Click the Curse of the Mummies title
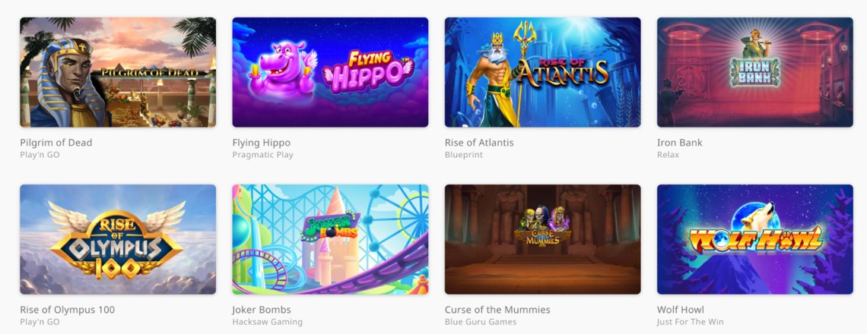This screenshot has width=867, height=334. coord(497,310)
